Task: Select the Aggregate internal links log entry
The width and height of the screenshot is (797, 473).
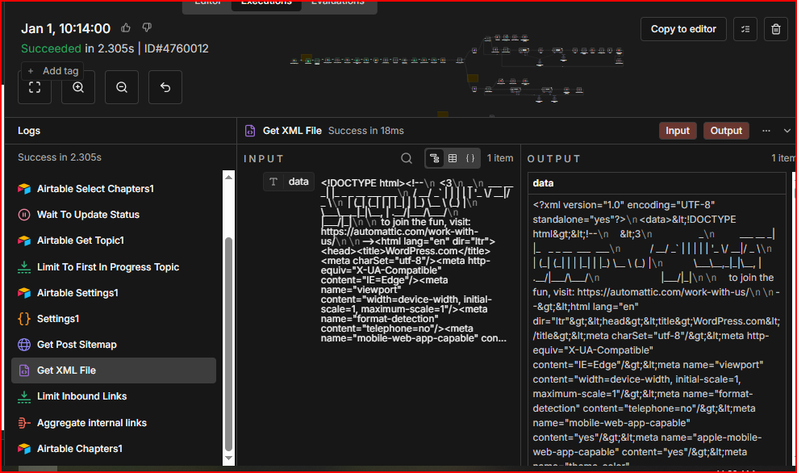Action: point(114,423)
